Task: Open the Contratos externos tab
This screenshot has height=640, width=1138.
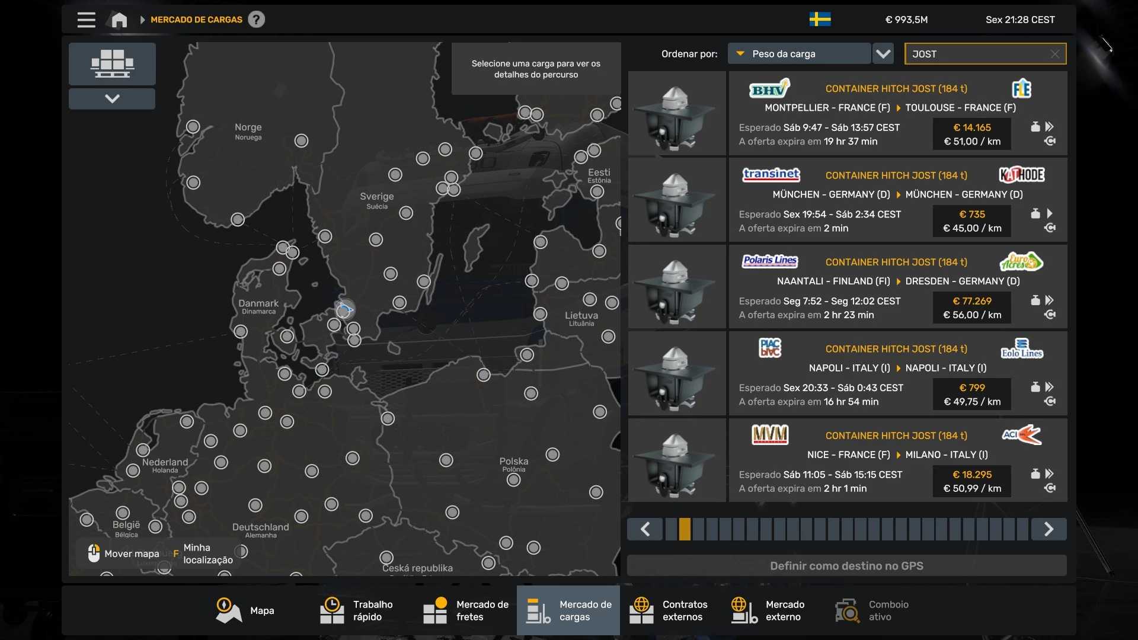Action: [x=670, y=610]
